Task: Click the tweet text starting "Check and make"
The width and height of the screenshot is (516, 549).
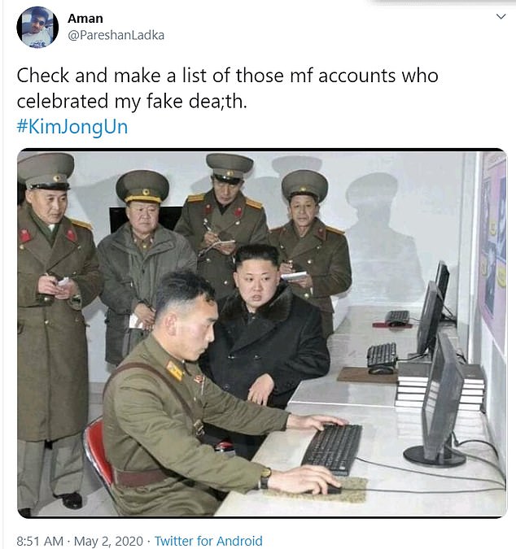Action: click(x=227, y=88)
